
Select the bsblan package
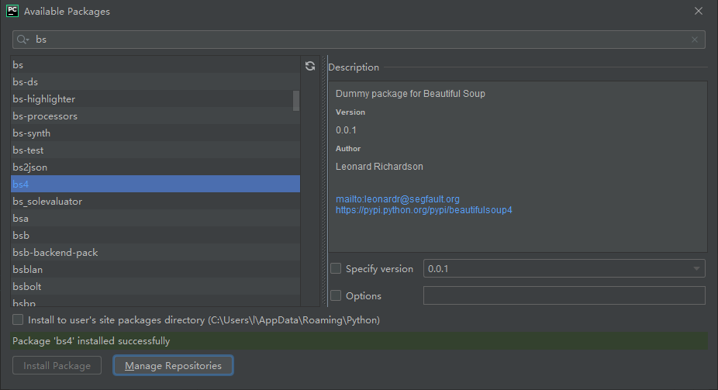coord(155,269)
